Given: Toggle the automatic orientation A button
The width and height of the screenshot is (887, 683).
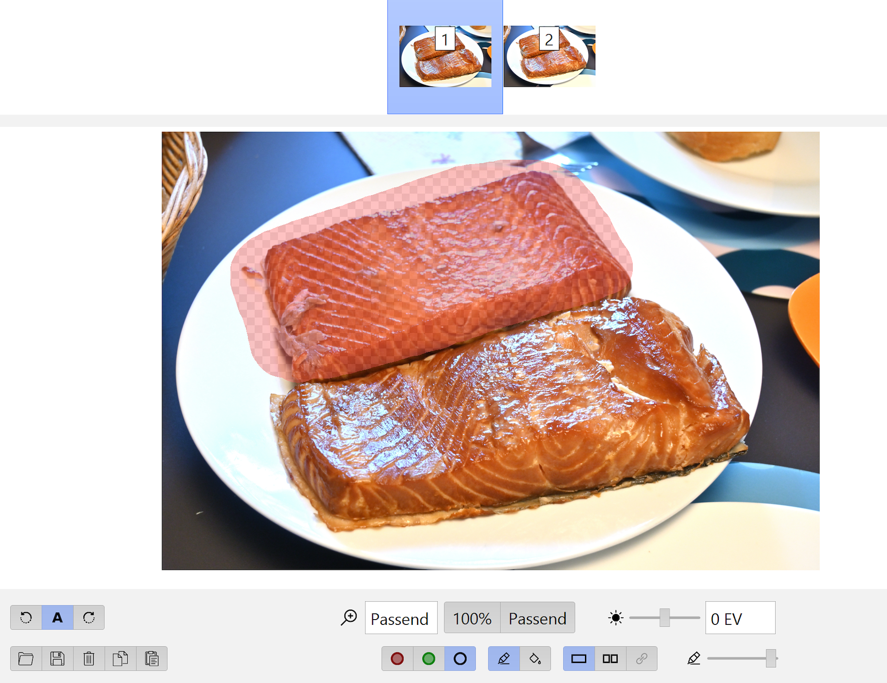Looking at the screenshot, I should (x=58, y=617).
